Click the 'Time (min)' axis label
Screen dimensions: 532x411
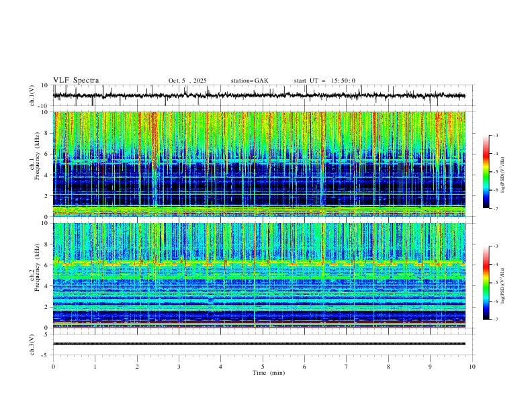coord(269,373)
